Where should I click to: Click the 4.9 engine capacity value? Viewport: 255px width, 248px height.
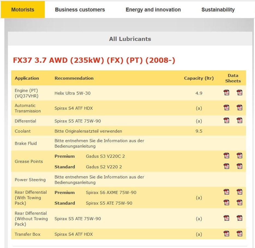click(199, 93)
